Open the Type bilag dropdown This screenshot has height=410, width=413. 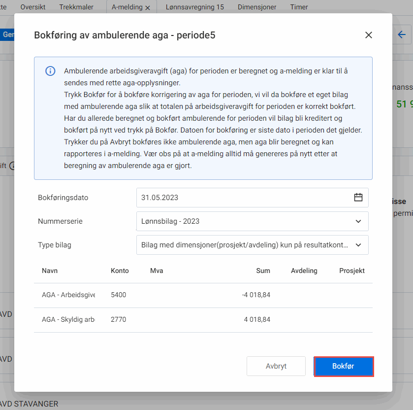click(358, 245)
